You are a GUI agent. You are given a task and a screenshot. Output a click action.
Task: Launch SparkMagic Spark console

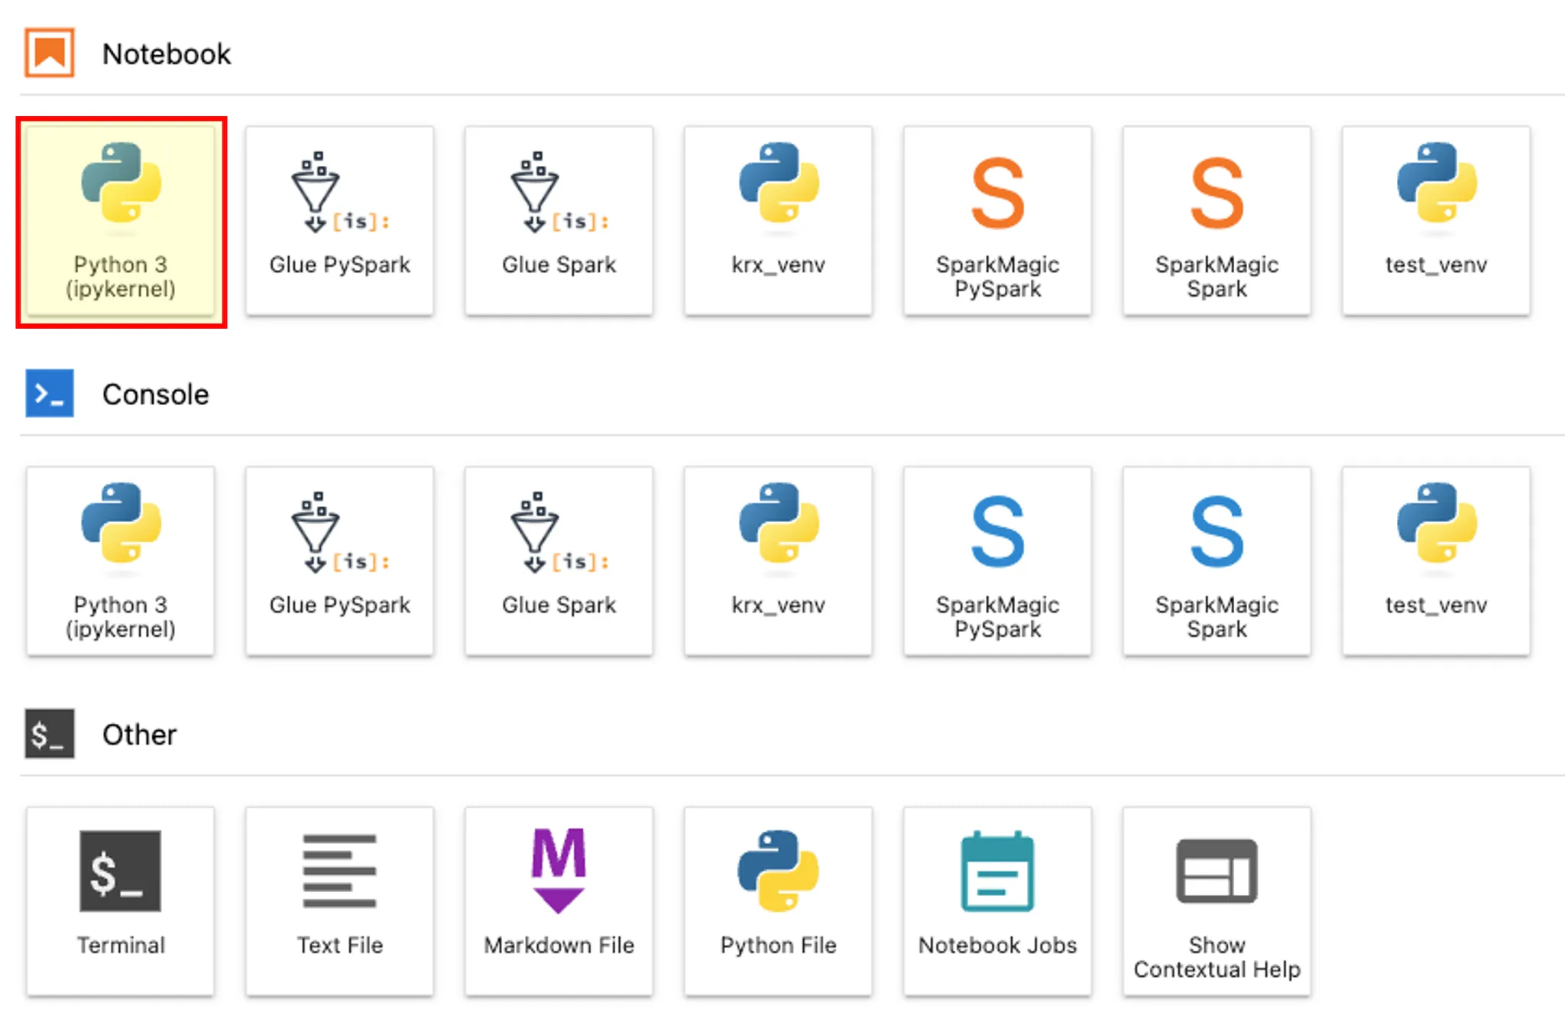pos(1217,561)
